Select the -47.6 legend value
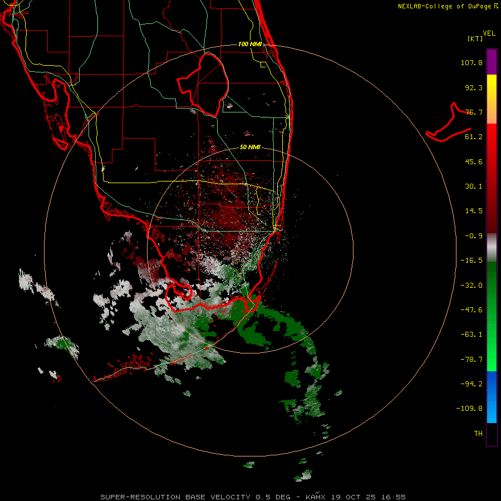 point(471,310)
